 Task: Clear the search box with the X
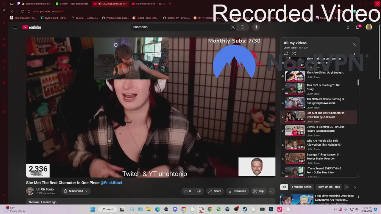[x=233, y=27]
